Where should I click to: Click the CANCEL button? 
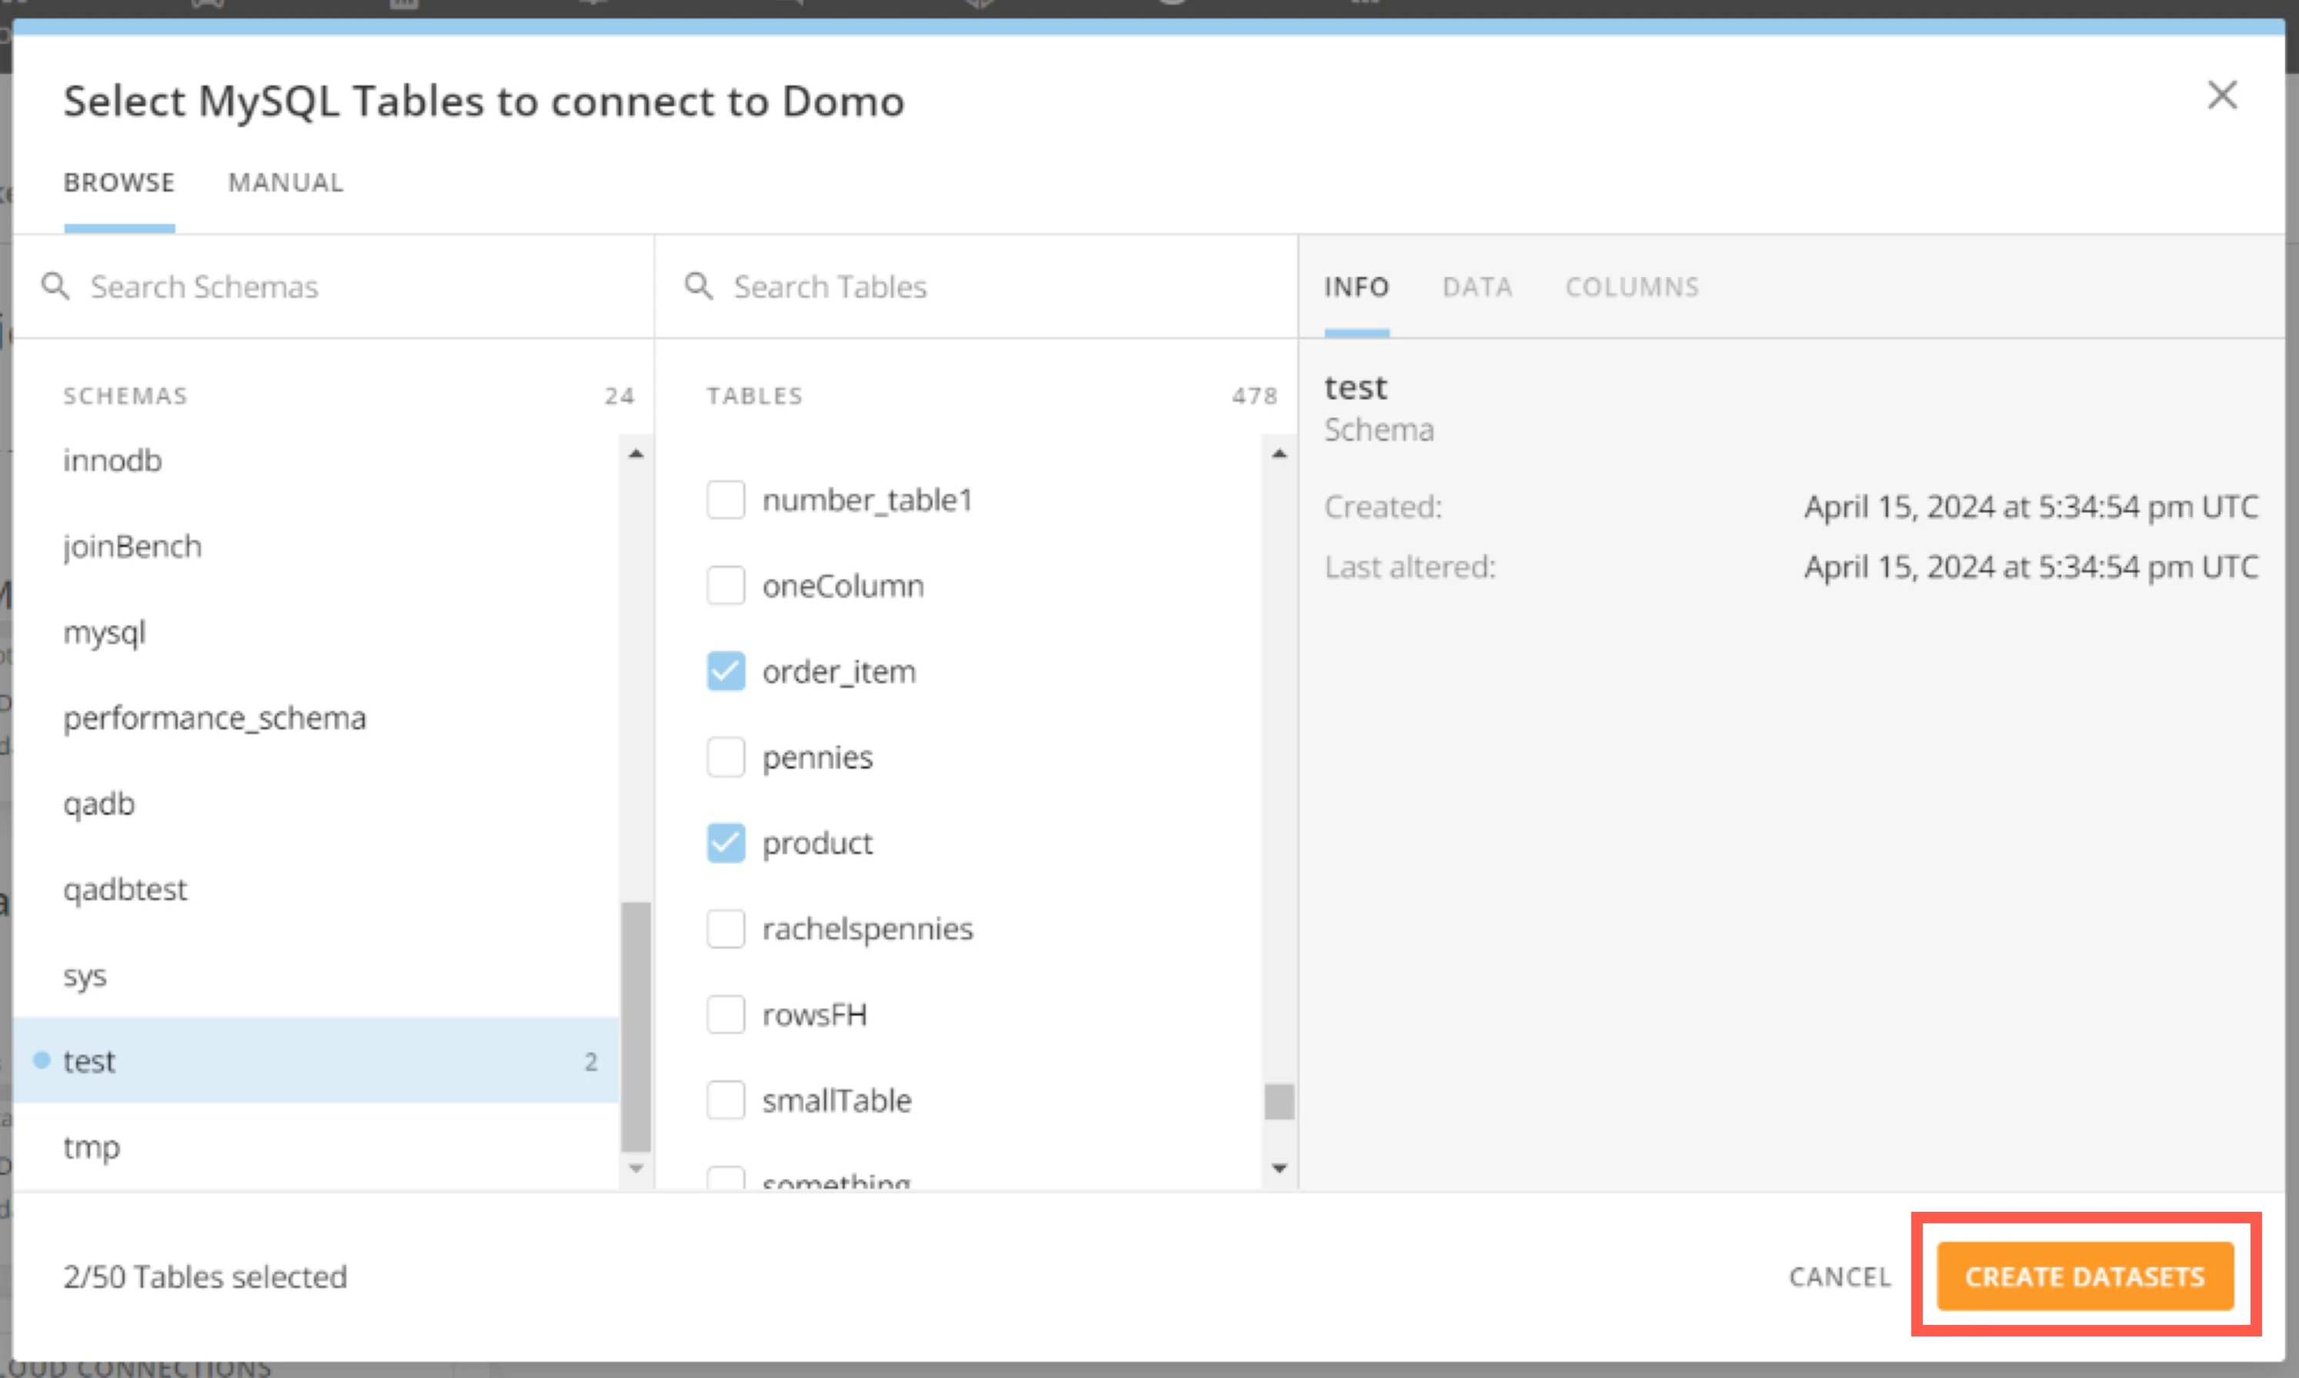[1840, 1276]
